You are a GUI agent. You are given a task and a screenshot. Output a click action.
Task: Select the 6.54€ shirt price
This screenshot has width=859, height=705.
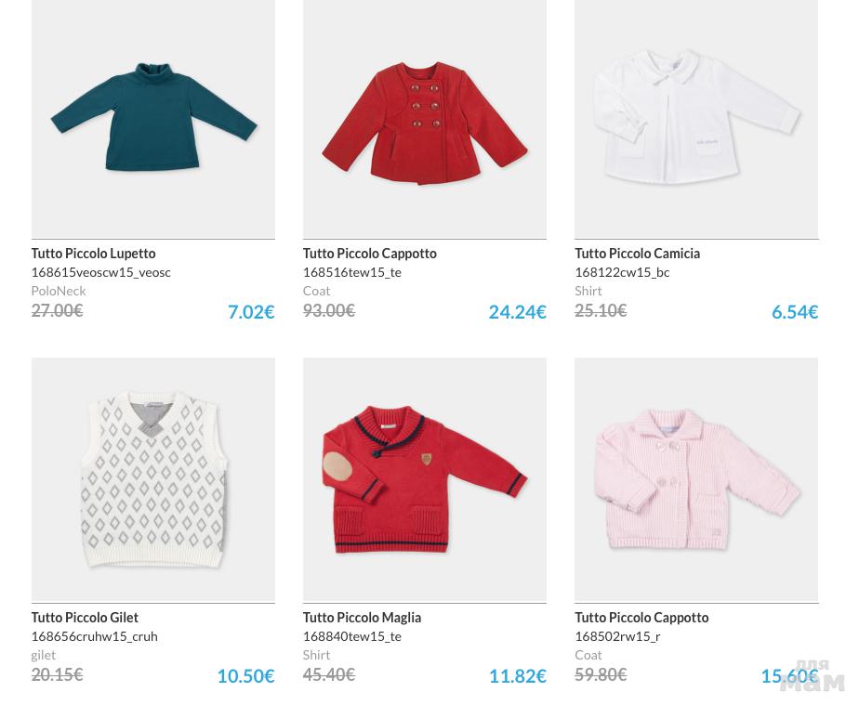tap(794, 312)
